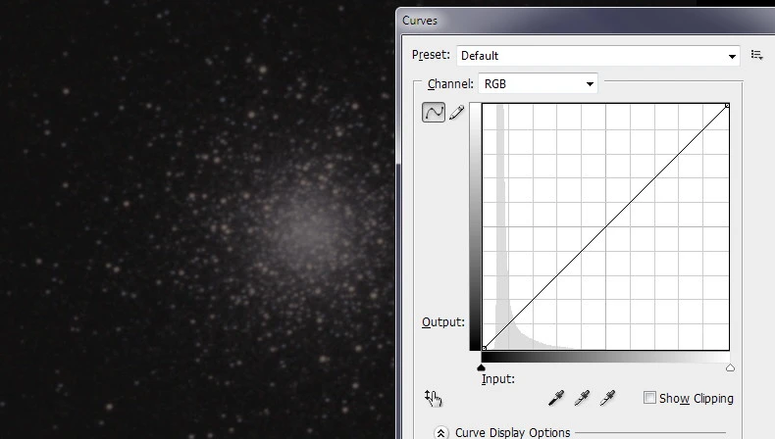Add a point at the curve's midpoint
This screenshot has width=775, height=439.
tap(605, 226)
